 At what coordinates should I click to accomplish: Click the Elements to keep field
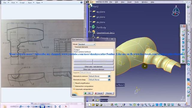(98, 79)
